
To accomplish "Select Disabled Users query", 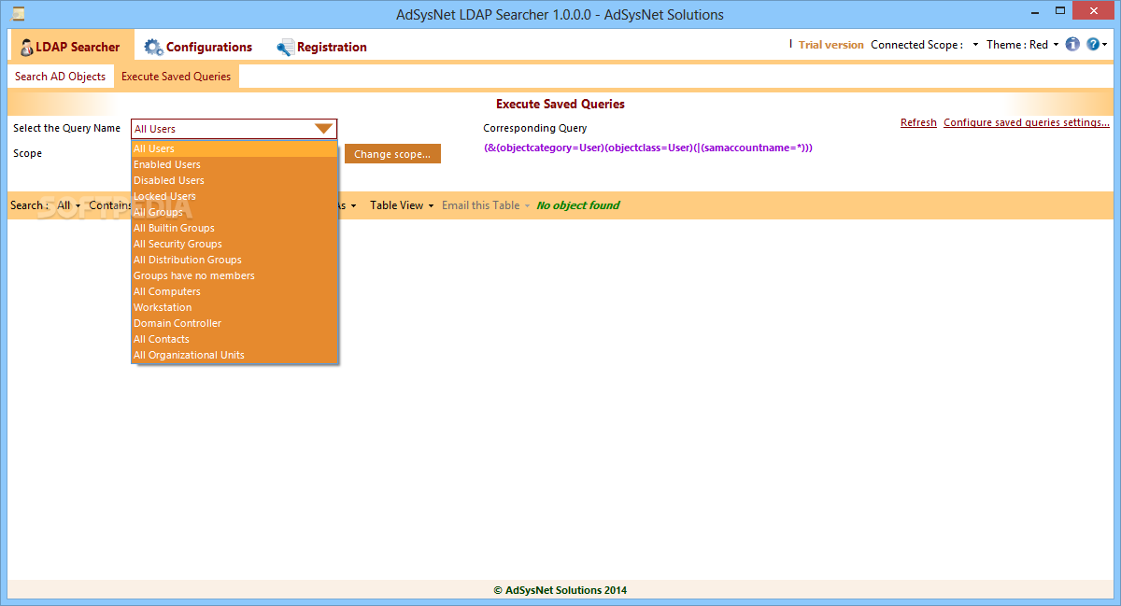I will click(234, 180).
